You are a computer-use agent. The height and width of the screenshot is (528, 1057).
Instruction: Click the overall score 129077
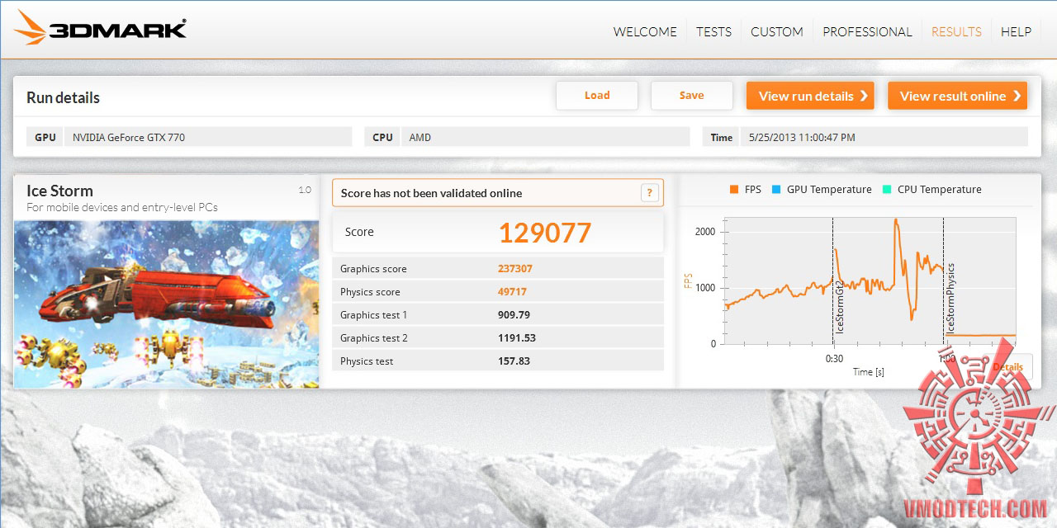(x=545, y=233)
